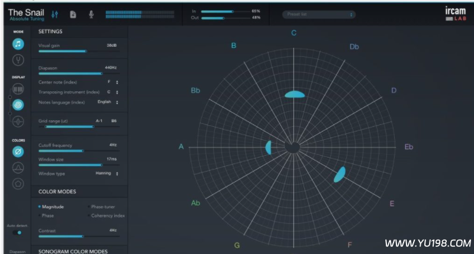Open Notes language English selector
The height and width of the screenshot is (254, 474).
click(x=108, y=102)
